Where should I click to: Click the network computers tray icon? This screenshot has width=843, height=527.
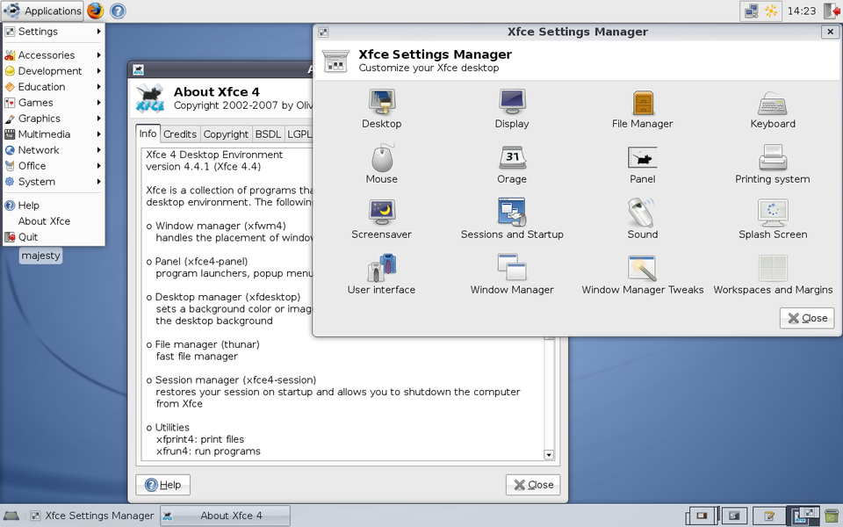tap(751, 11)
